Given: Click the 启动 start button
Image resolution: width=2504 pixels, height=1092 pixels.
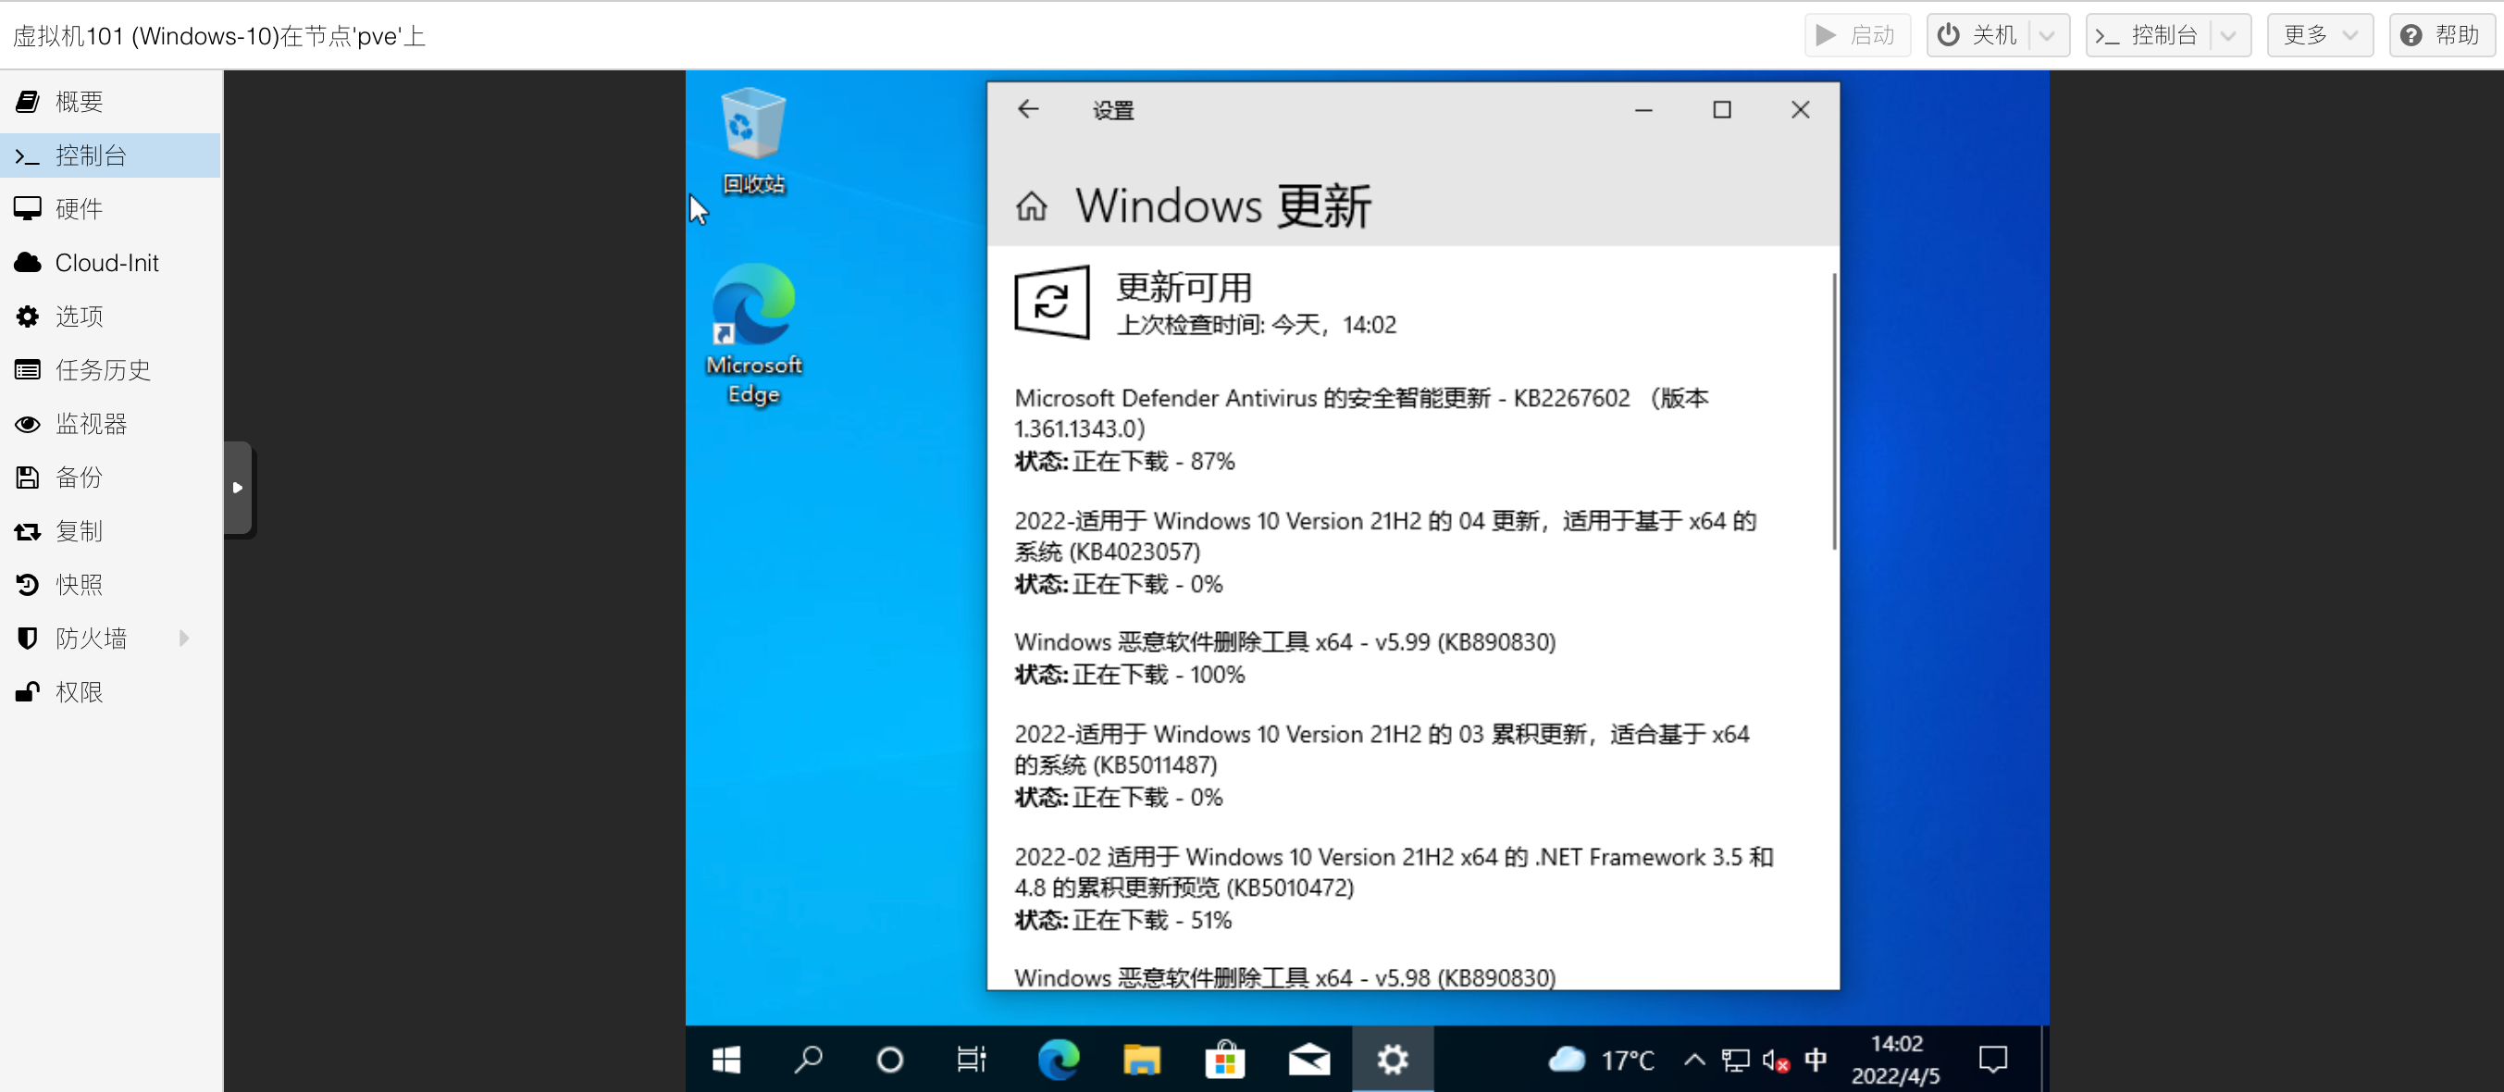Looking at the screenshot, I should [x=1856, y=35].
